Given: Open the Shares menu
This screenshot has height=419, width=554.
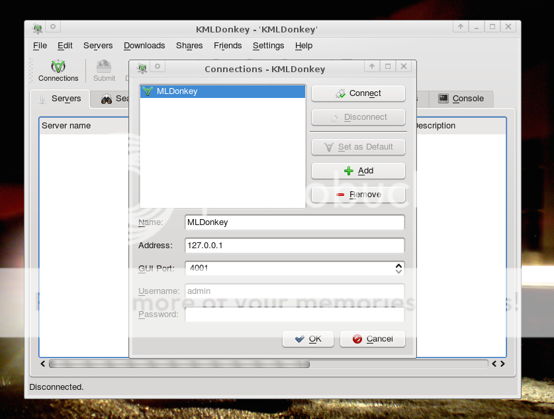Looking at the screenshot, I should 189,46.
